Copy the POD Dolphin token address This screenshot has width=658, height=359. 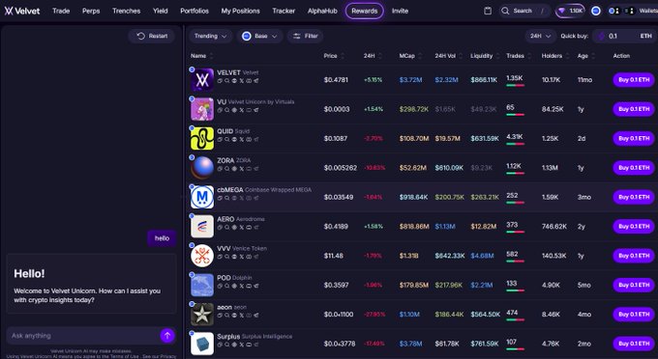pos(220,286)
